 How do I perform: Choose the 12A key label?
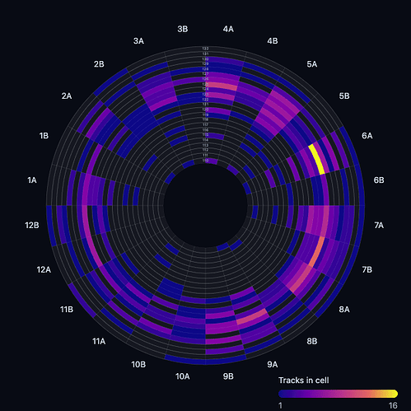[44, 269]
